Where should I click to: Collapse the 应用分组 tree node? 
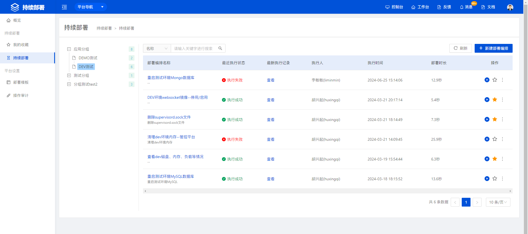pyautogui.click(x=69, y=49)
